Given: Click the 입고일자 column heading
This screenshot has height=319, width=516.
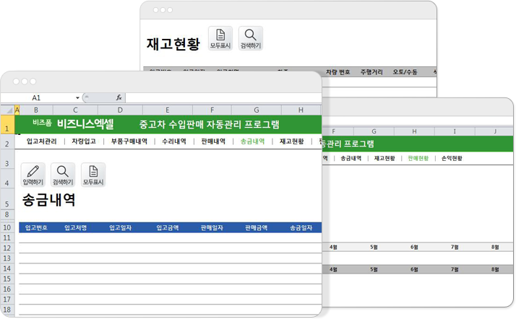Looking at the screenshot, I should click(120, 227).
